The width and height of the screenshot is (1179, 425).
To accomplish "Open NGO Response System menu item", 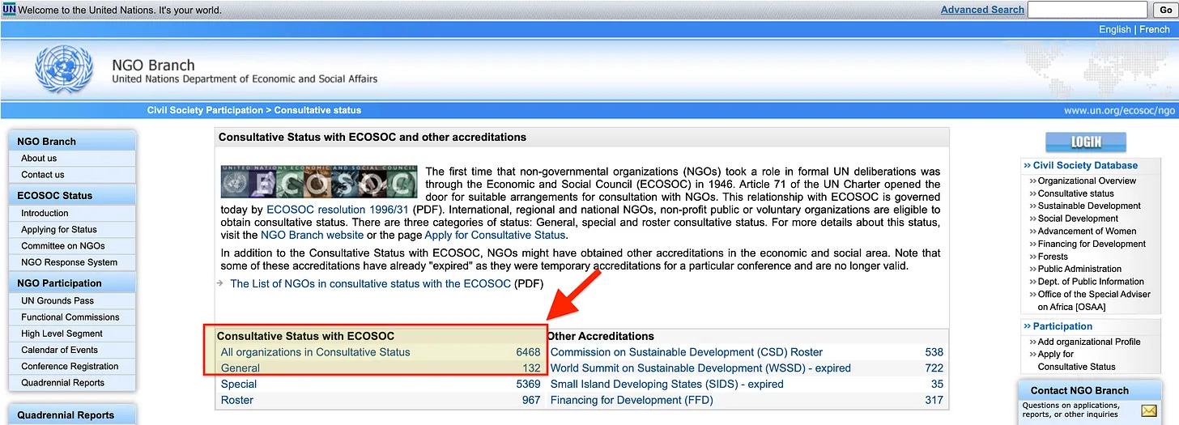I will [x=70, y=262].
